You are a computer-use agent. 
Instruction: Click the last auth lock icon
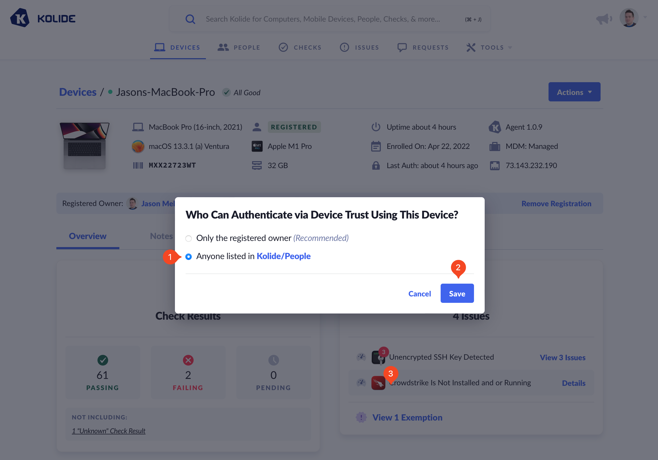376,165
